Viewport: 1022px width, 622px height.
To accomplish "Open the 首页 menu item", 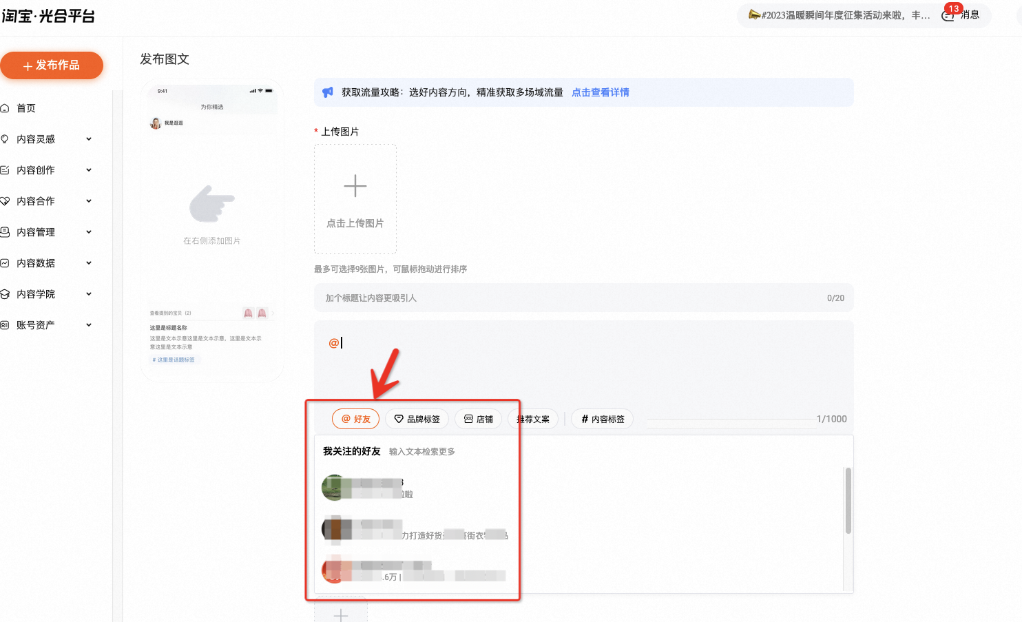I will 26,108.
